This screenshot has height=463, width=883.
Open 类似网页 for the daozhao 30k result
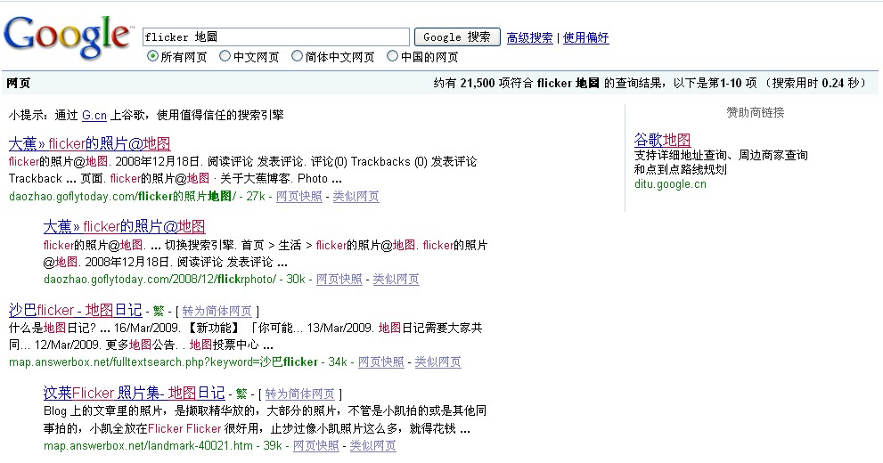point(396,279)
